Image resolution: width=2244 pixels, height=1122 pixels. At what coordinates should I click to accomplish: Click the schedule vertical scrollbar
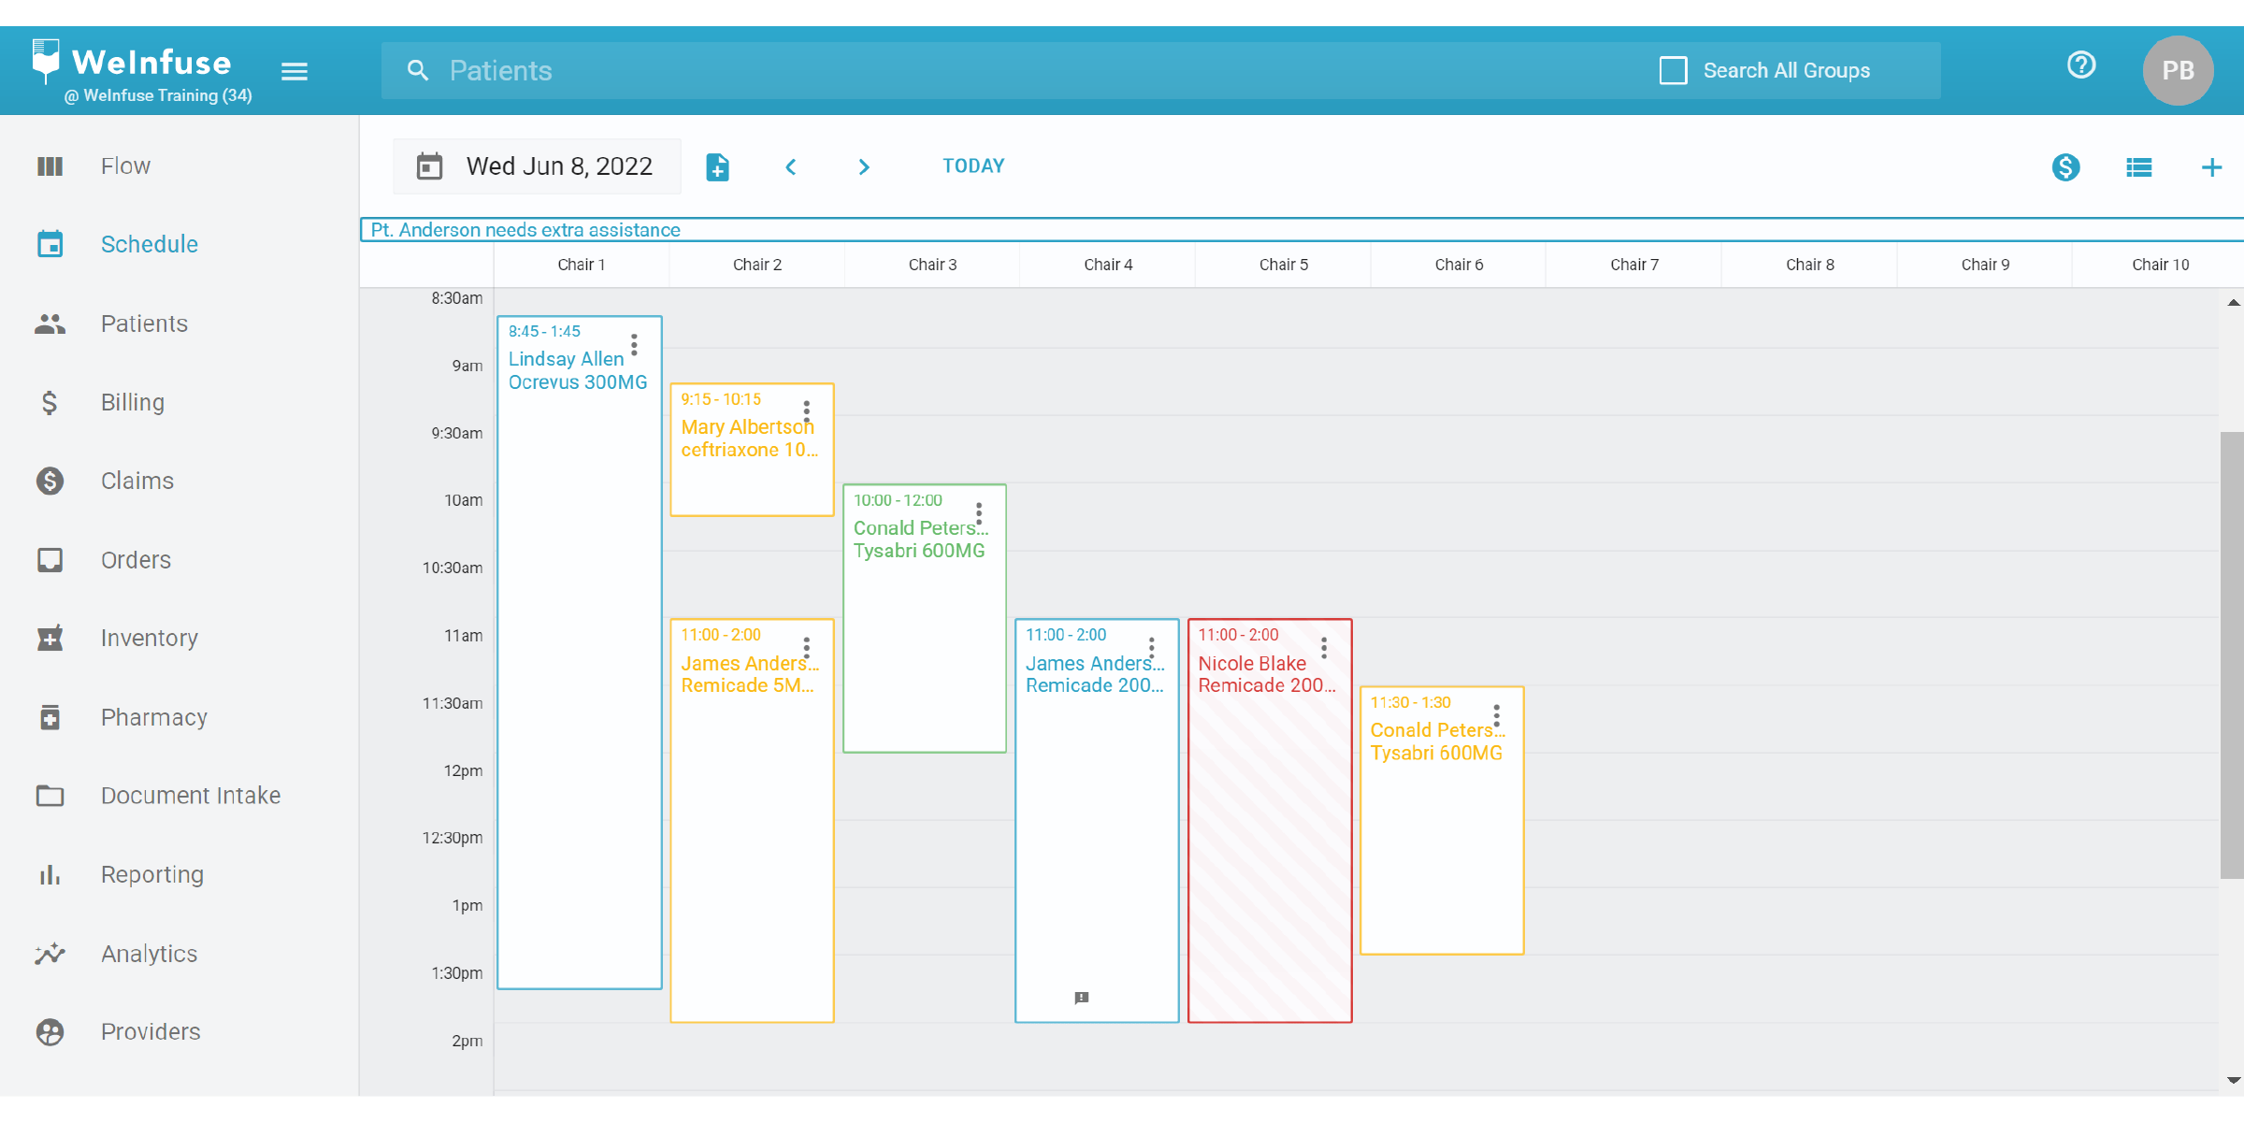tap(2232, 654)
